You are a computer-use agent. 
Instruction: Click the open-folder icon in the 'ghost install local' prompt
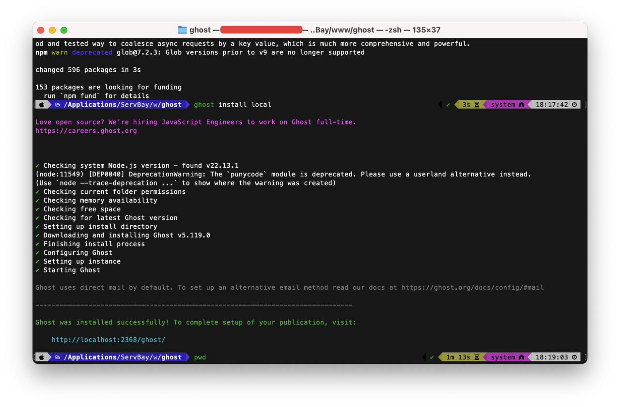point(58,105)
